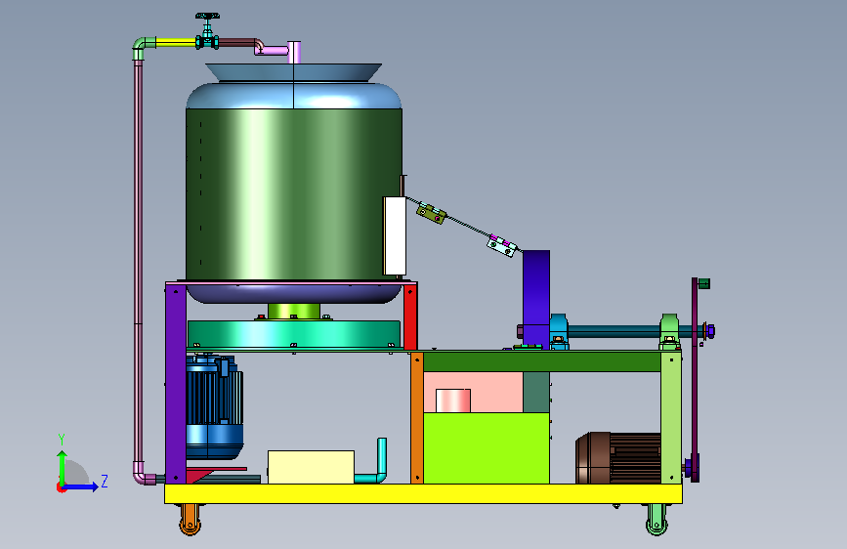Click the Z axis label of the triad
This screenshot has height=549, width=847.
click(105, 481)
